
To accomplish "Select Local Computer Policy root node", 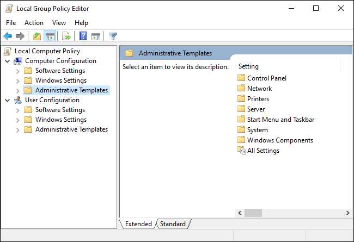I will [x=47, y=51].
